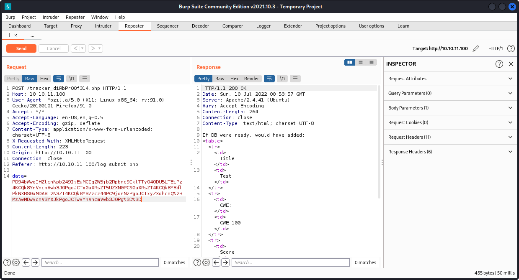Toggle request non-printable characters \n button
The height and width of the screenshot is (280, 519).
click(72, 79)
